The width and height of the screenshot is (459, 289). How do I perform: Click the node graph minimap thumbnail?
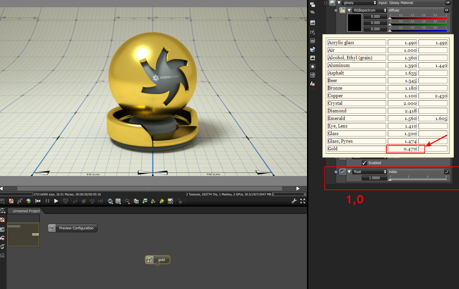[x=23, y=230]
